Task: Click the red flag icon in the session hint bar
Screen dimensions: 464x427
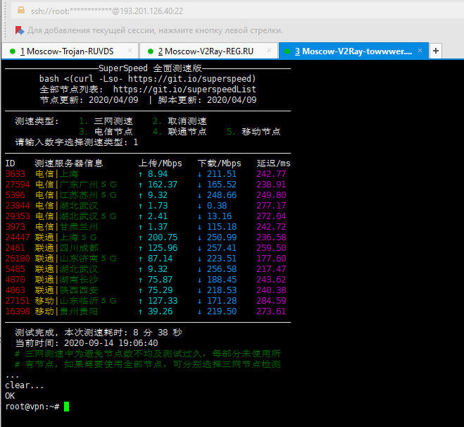Action: pos(18,31)
